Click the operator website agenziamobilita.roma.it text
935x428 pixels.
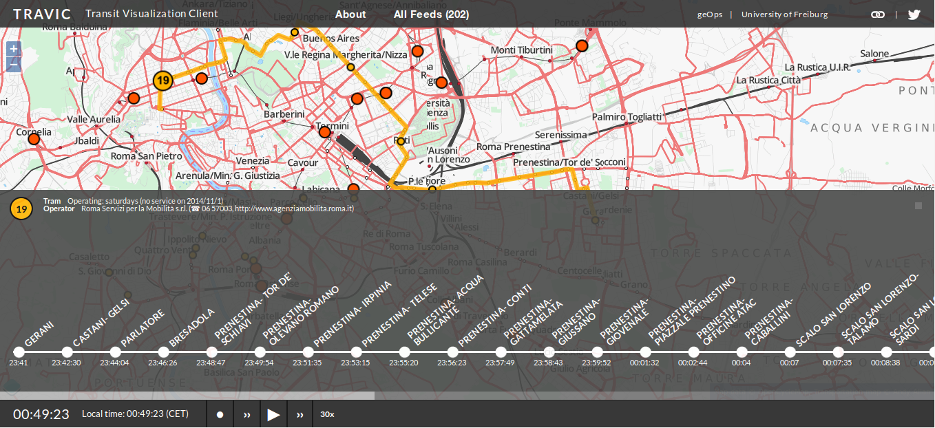click(x=294, y=208)
